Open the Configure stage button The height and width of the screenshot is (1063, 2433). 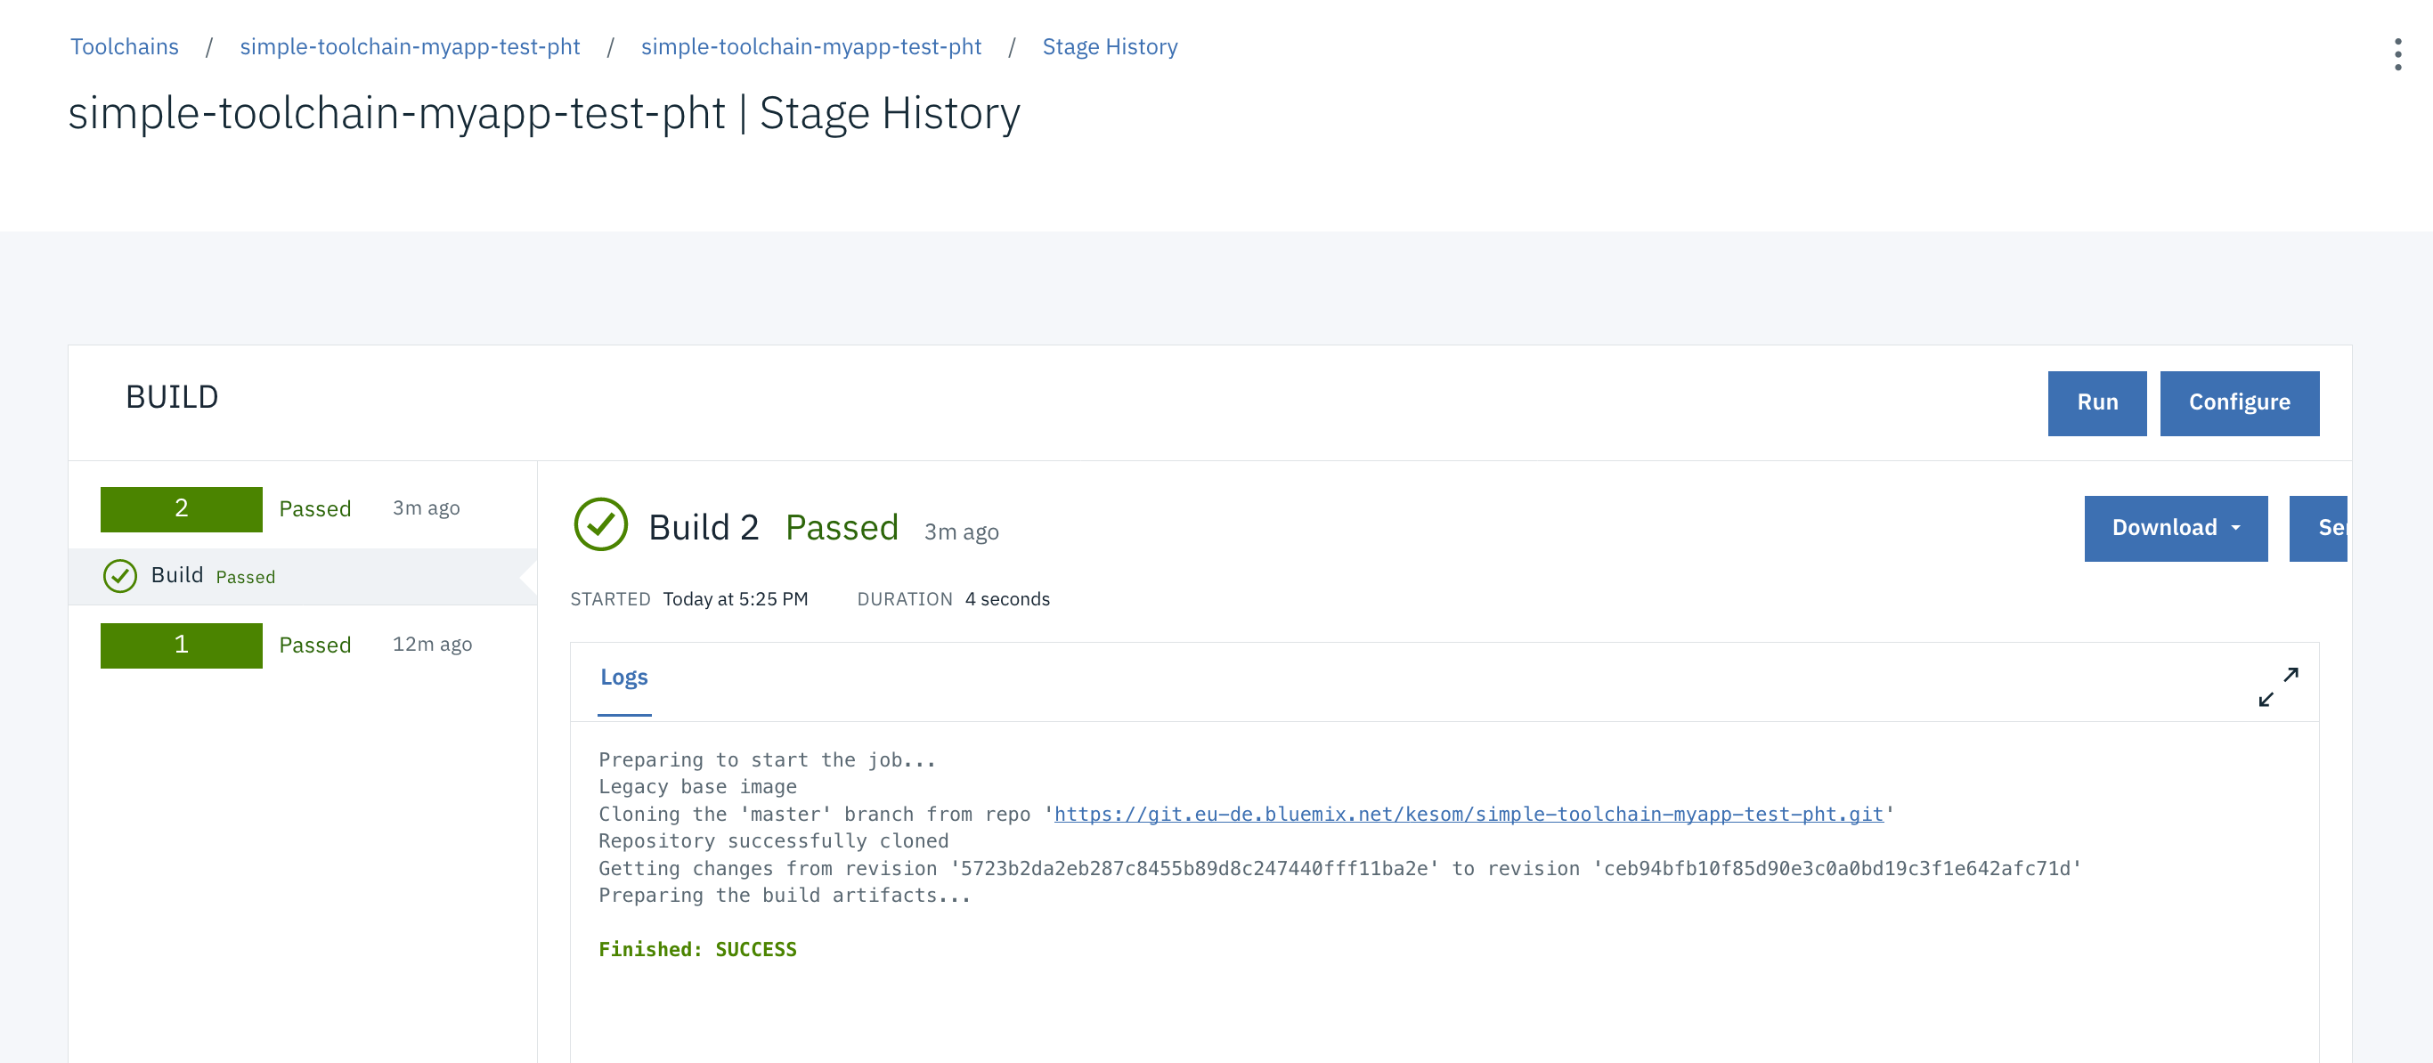pyautogui.click(x=2239, y=403)
